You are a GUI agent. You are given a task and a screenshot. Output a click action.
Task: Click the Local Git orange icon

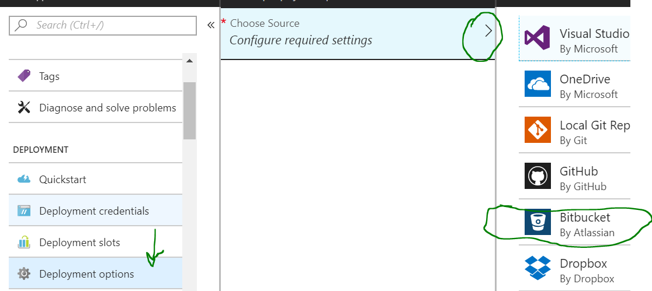pyautogui.click(x=537, y=129)
